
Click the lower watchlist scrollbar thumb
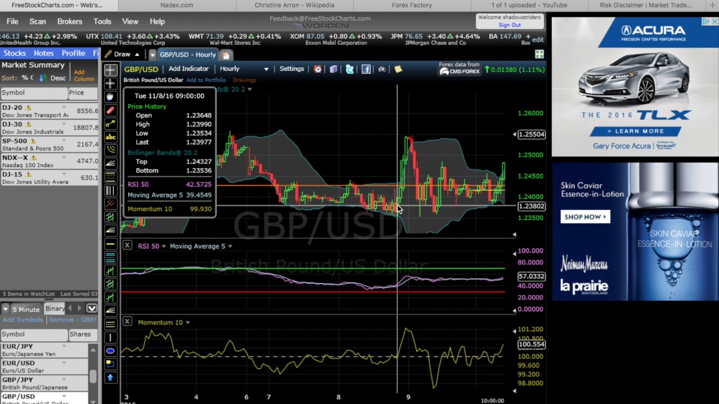pos(93,375)
